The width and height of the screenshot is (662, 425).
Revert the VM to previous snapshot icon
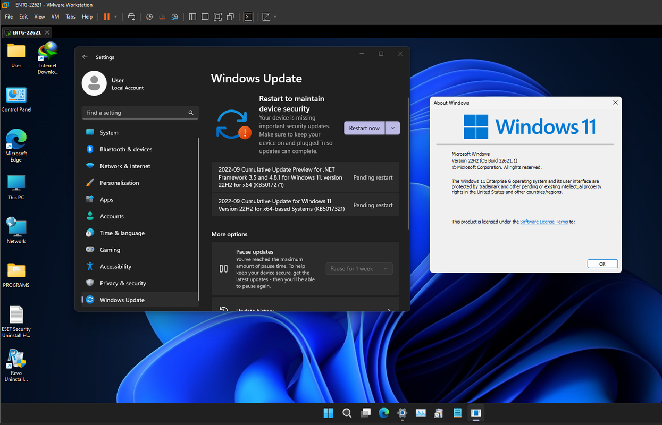tap(162, 16)
